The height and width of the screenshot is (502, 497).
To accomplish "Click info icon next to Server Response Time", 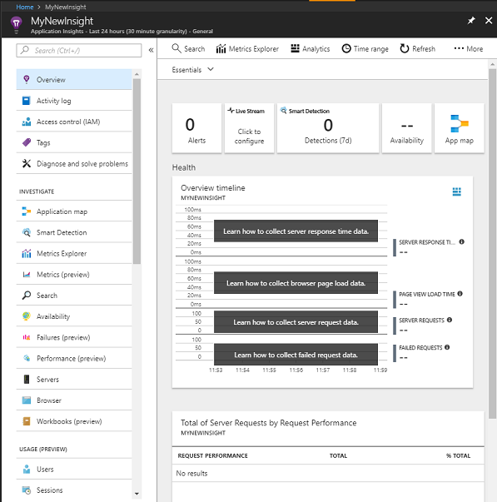I will tap(461, 241).
